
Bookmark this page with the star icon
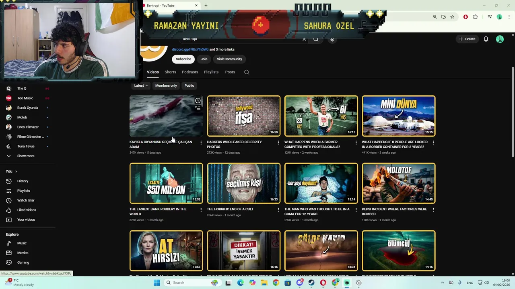(452, 17)
